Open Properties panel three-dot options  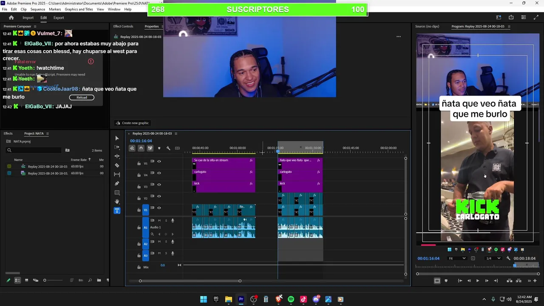coord(399,37)
